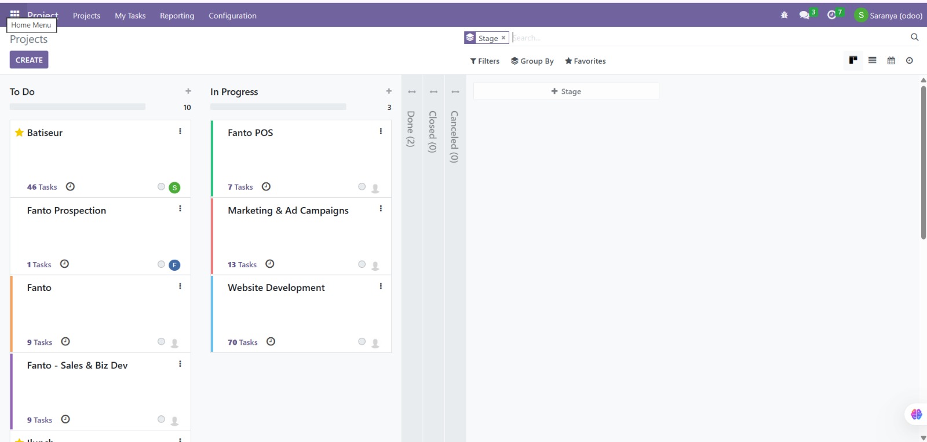927x442 pixels.
Task: Click assignee placeholder avatar on Website Development
Action: (375, 343)
